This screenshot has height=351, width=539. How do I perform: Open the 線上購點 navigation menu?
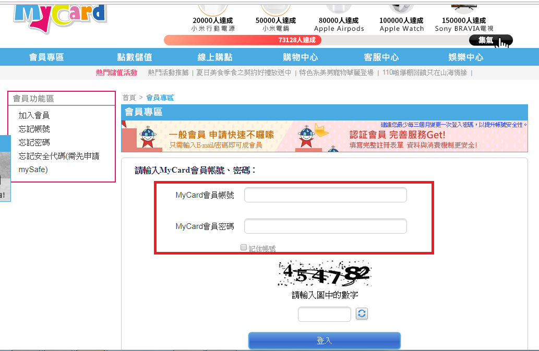215,57
